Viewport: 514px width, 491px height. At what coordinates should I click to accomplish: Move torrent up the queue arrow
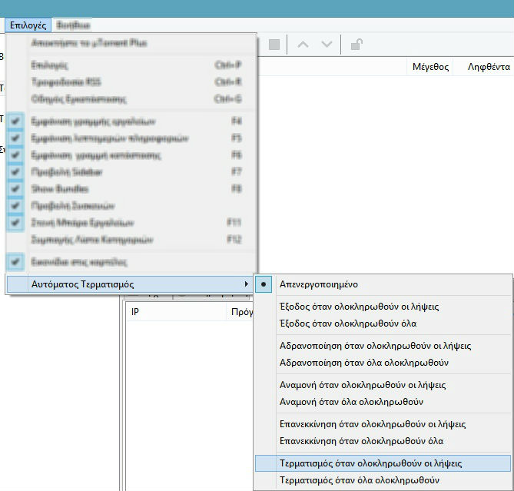[x=303, y=45]
